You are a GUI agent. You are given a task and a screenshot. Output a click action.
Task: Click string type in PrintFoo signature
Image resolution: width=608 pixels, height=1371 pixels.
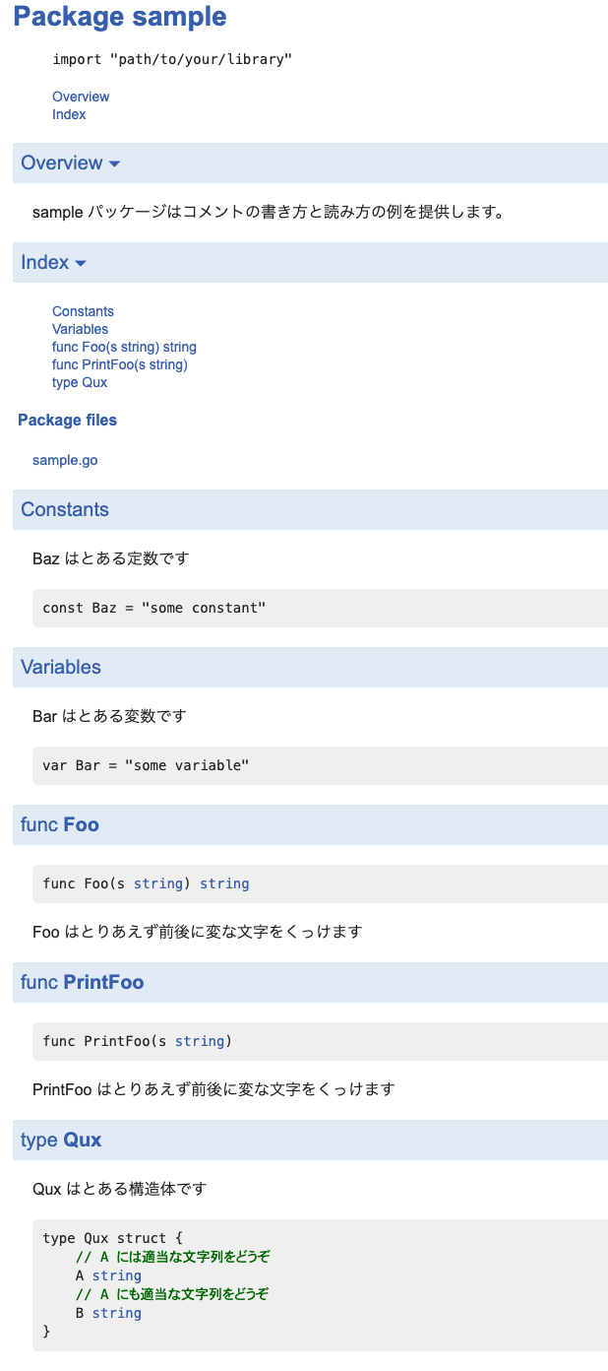click(x=200, y=1041)
